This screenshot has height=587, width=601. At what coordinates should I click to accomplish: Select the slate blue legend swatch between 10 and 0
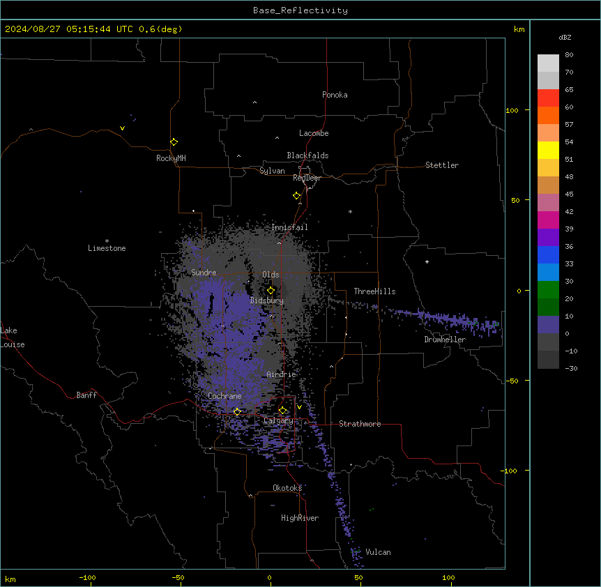point(548,325)
